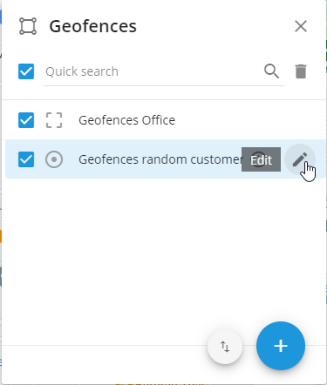Screen dimensions: 327x385
Task: Uncheck the Geofences Office checkbox
Action: click(26, 120)
